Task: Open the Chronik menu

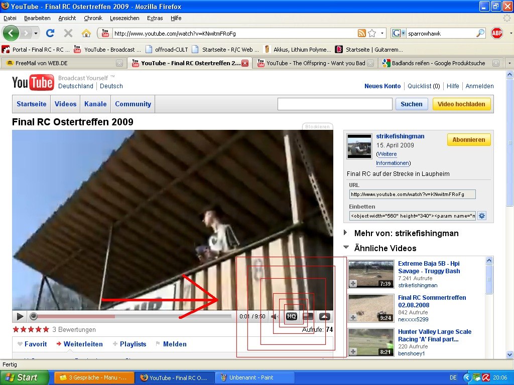Action: coord(93,18)
